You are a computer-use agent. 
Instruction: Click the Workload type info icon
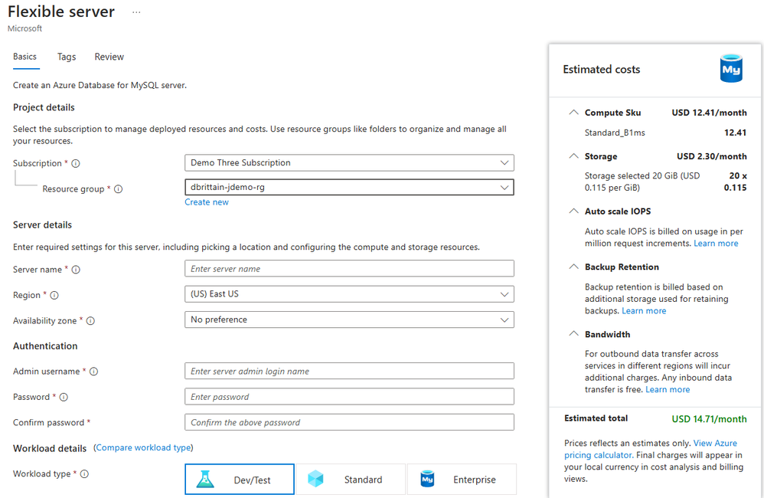click(84, 473)
